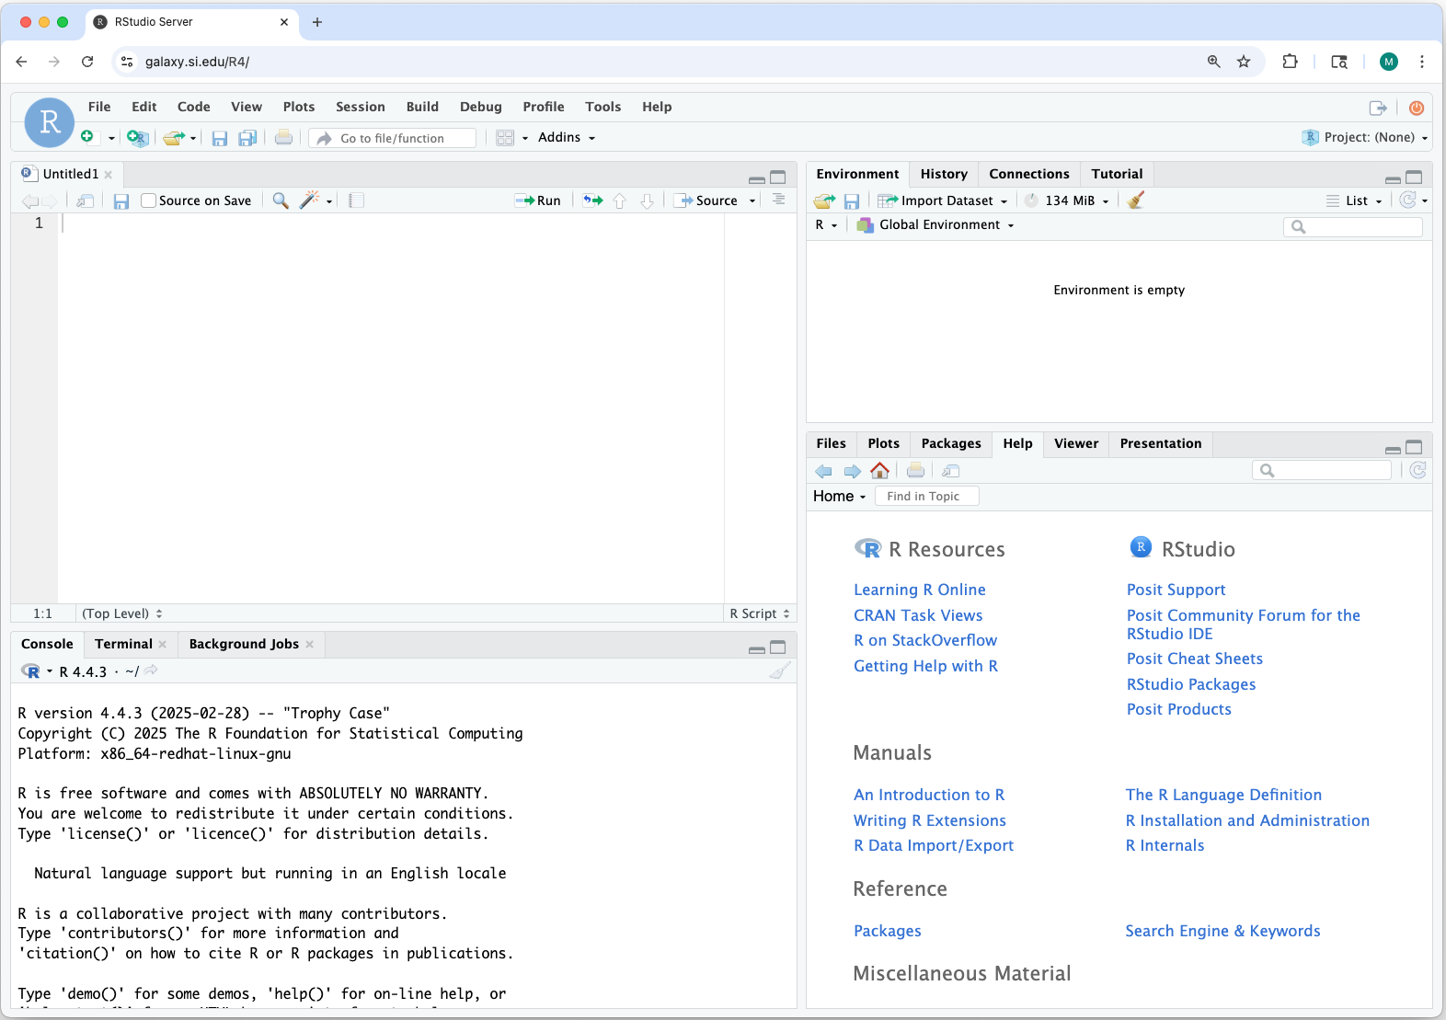Click the Help pane Home icon

[x=880, y=471]
